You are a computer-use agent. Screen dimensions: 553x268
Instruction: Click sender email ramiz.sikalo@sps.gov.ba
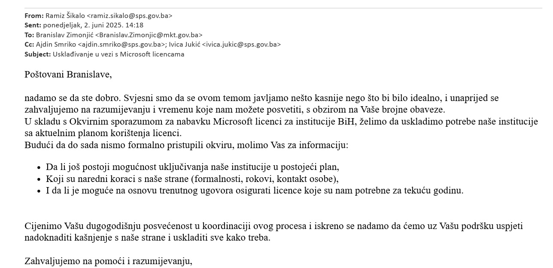(x=129, y=16)
